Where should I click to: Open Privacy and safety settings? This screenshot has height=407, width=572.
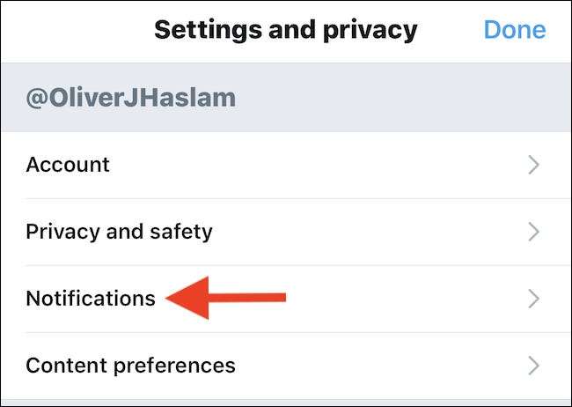pyautogui.click(x=119, y=232)
